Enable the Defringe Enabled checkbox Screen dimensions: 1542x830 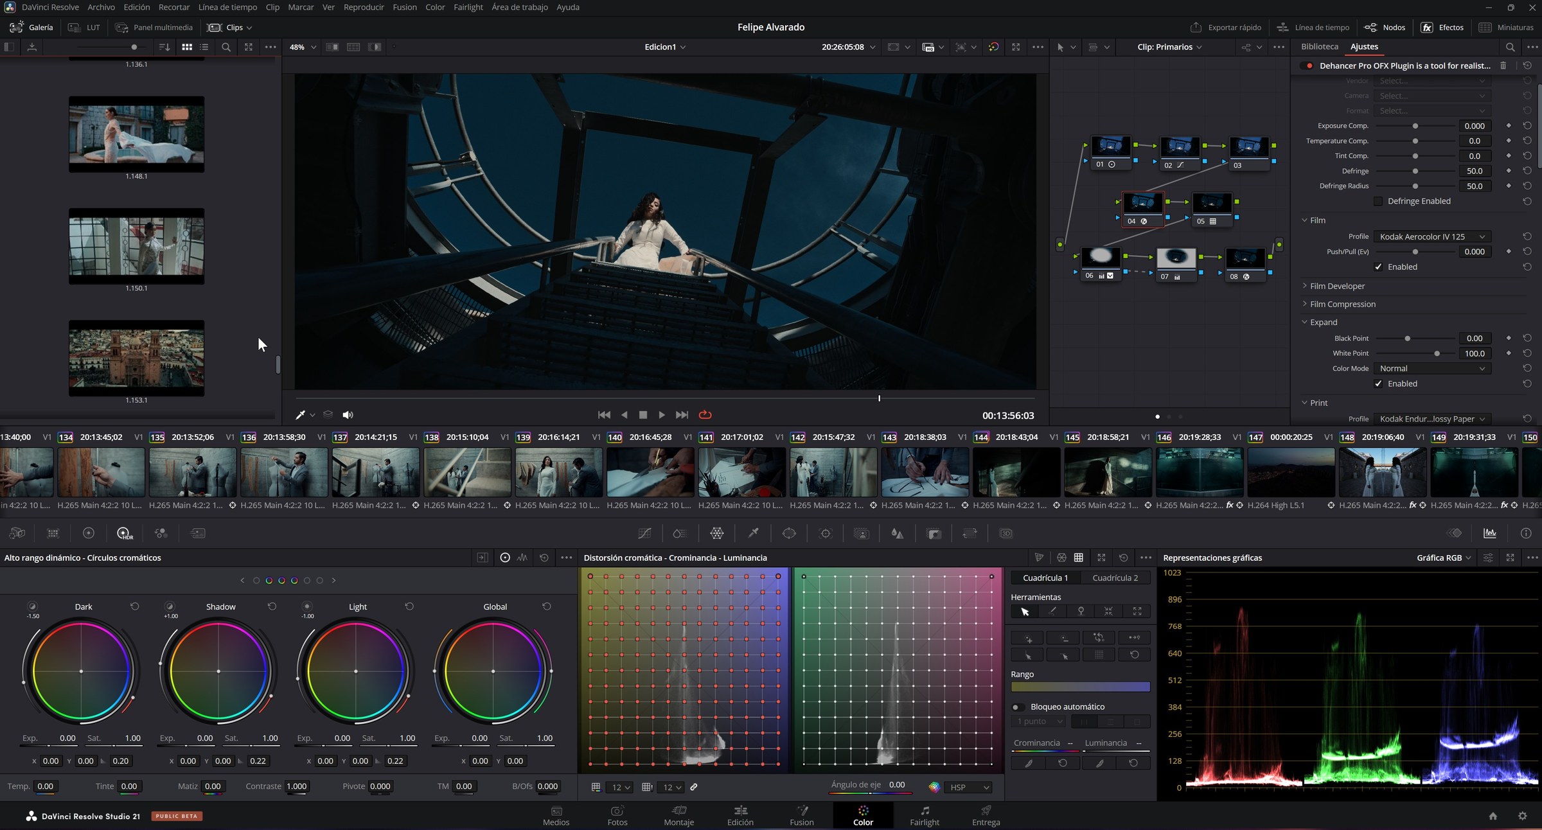[1378, 201]
